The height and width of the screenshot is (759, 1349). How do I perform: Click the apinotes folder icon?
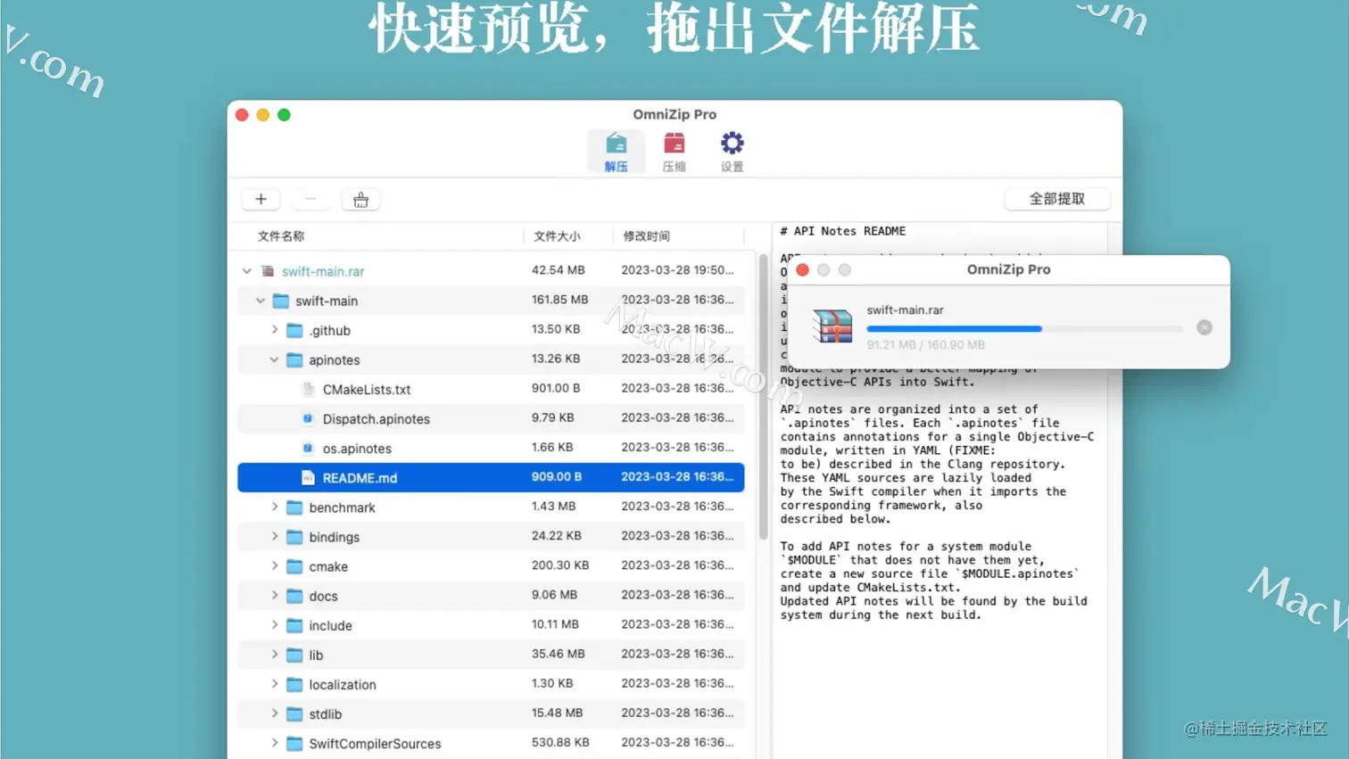[x=294, y=359]
